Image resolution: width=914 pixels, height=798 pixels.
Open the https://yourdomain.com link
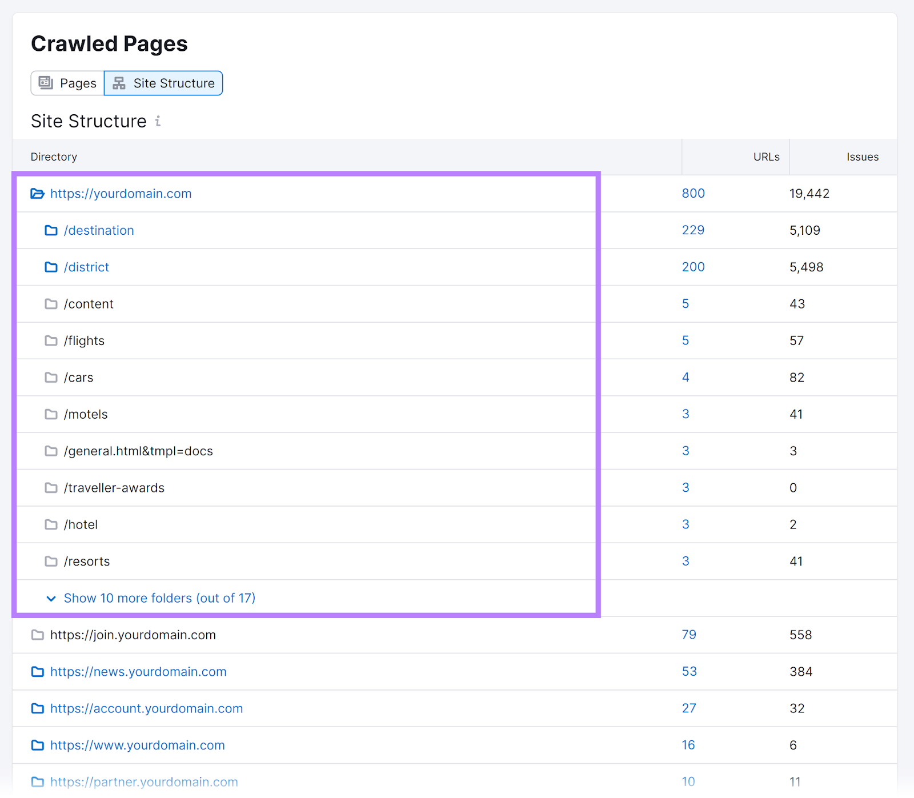pos(121,194)
